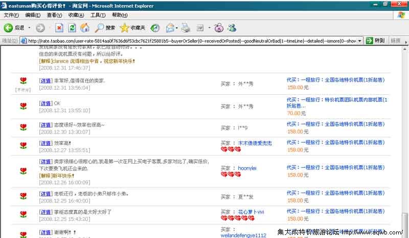Viewport: 409px width, 238px height.
Task: Open the History icon in the toolbar
Action: pyautogui.click(x=155, y=28)
